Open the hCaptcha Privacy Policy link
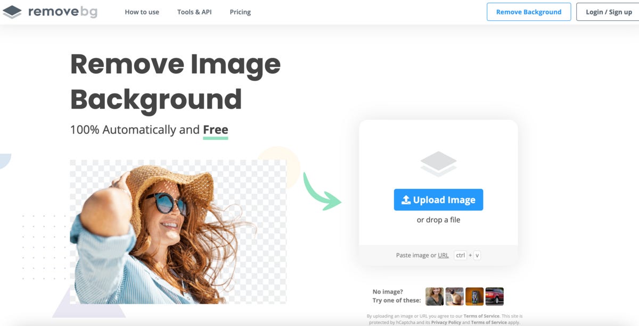Image resolution: width=639 pixels, height=326 pixels. coord(447,322)
